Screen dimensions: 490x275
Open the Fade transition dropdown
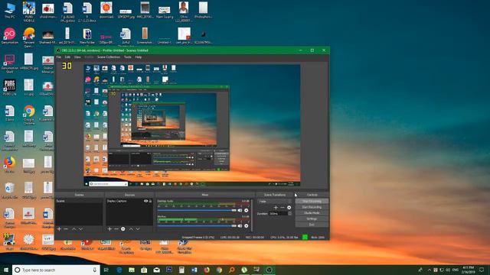coord(275,202)
